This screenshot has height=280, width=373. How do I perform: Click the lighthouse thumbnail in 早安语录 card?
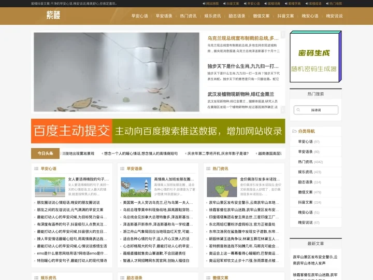pyautogui.click(x=136, y=187)
